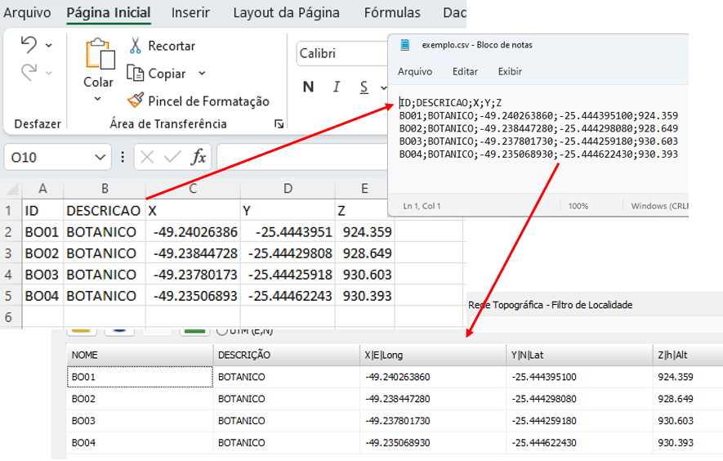Click the formula bar input field

point(302,158)
